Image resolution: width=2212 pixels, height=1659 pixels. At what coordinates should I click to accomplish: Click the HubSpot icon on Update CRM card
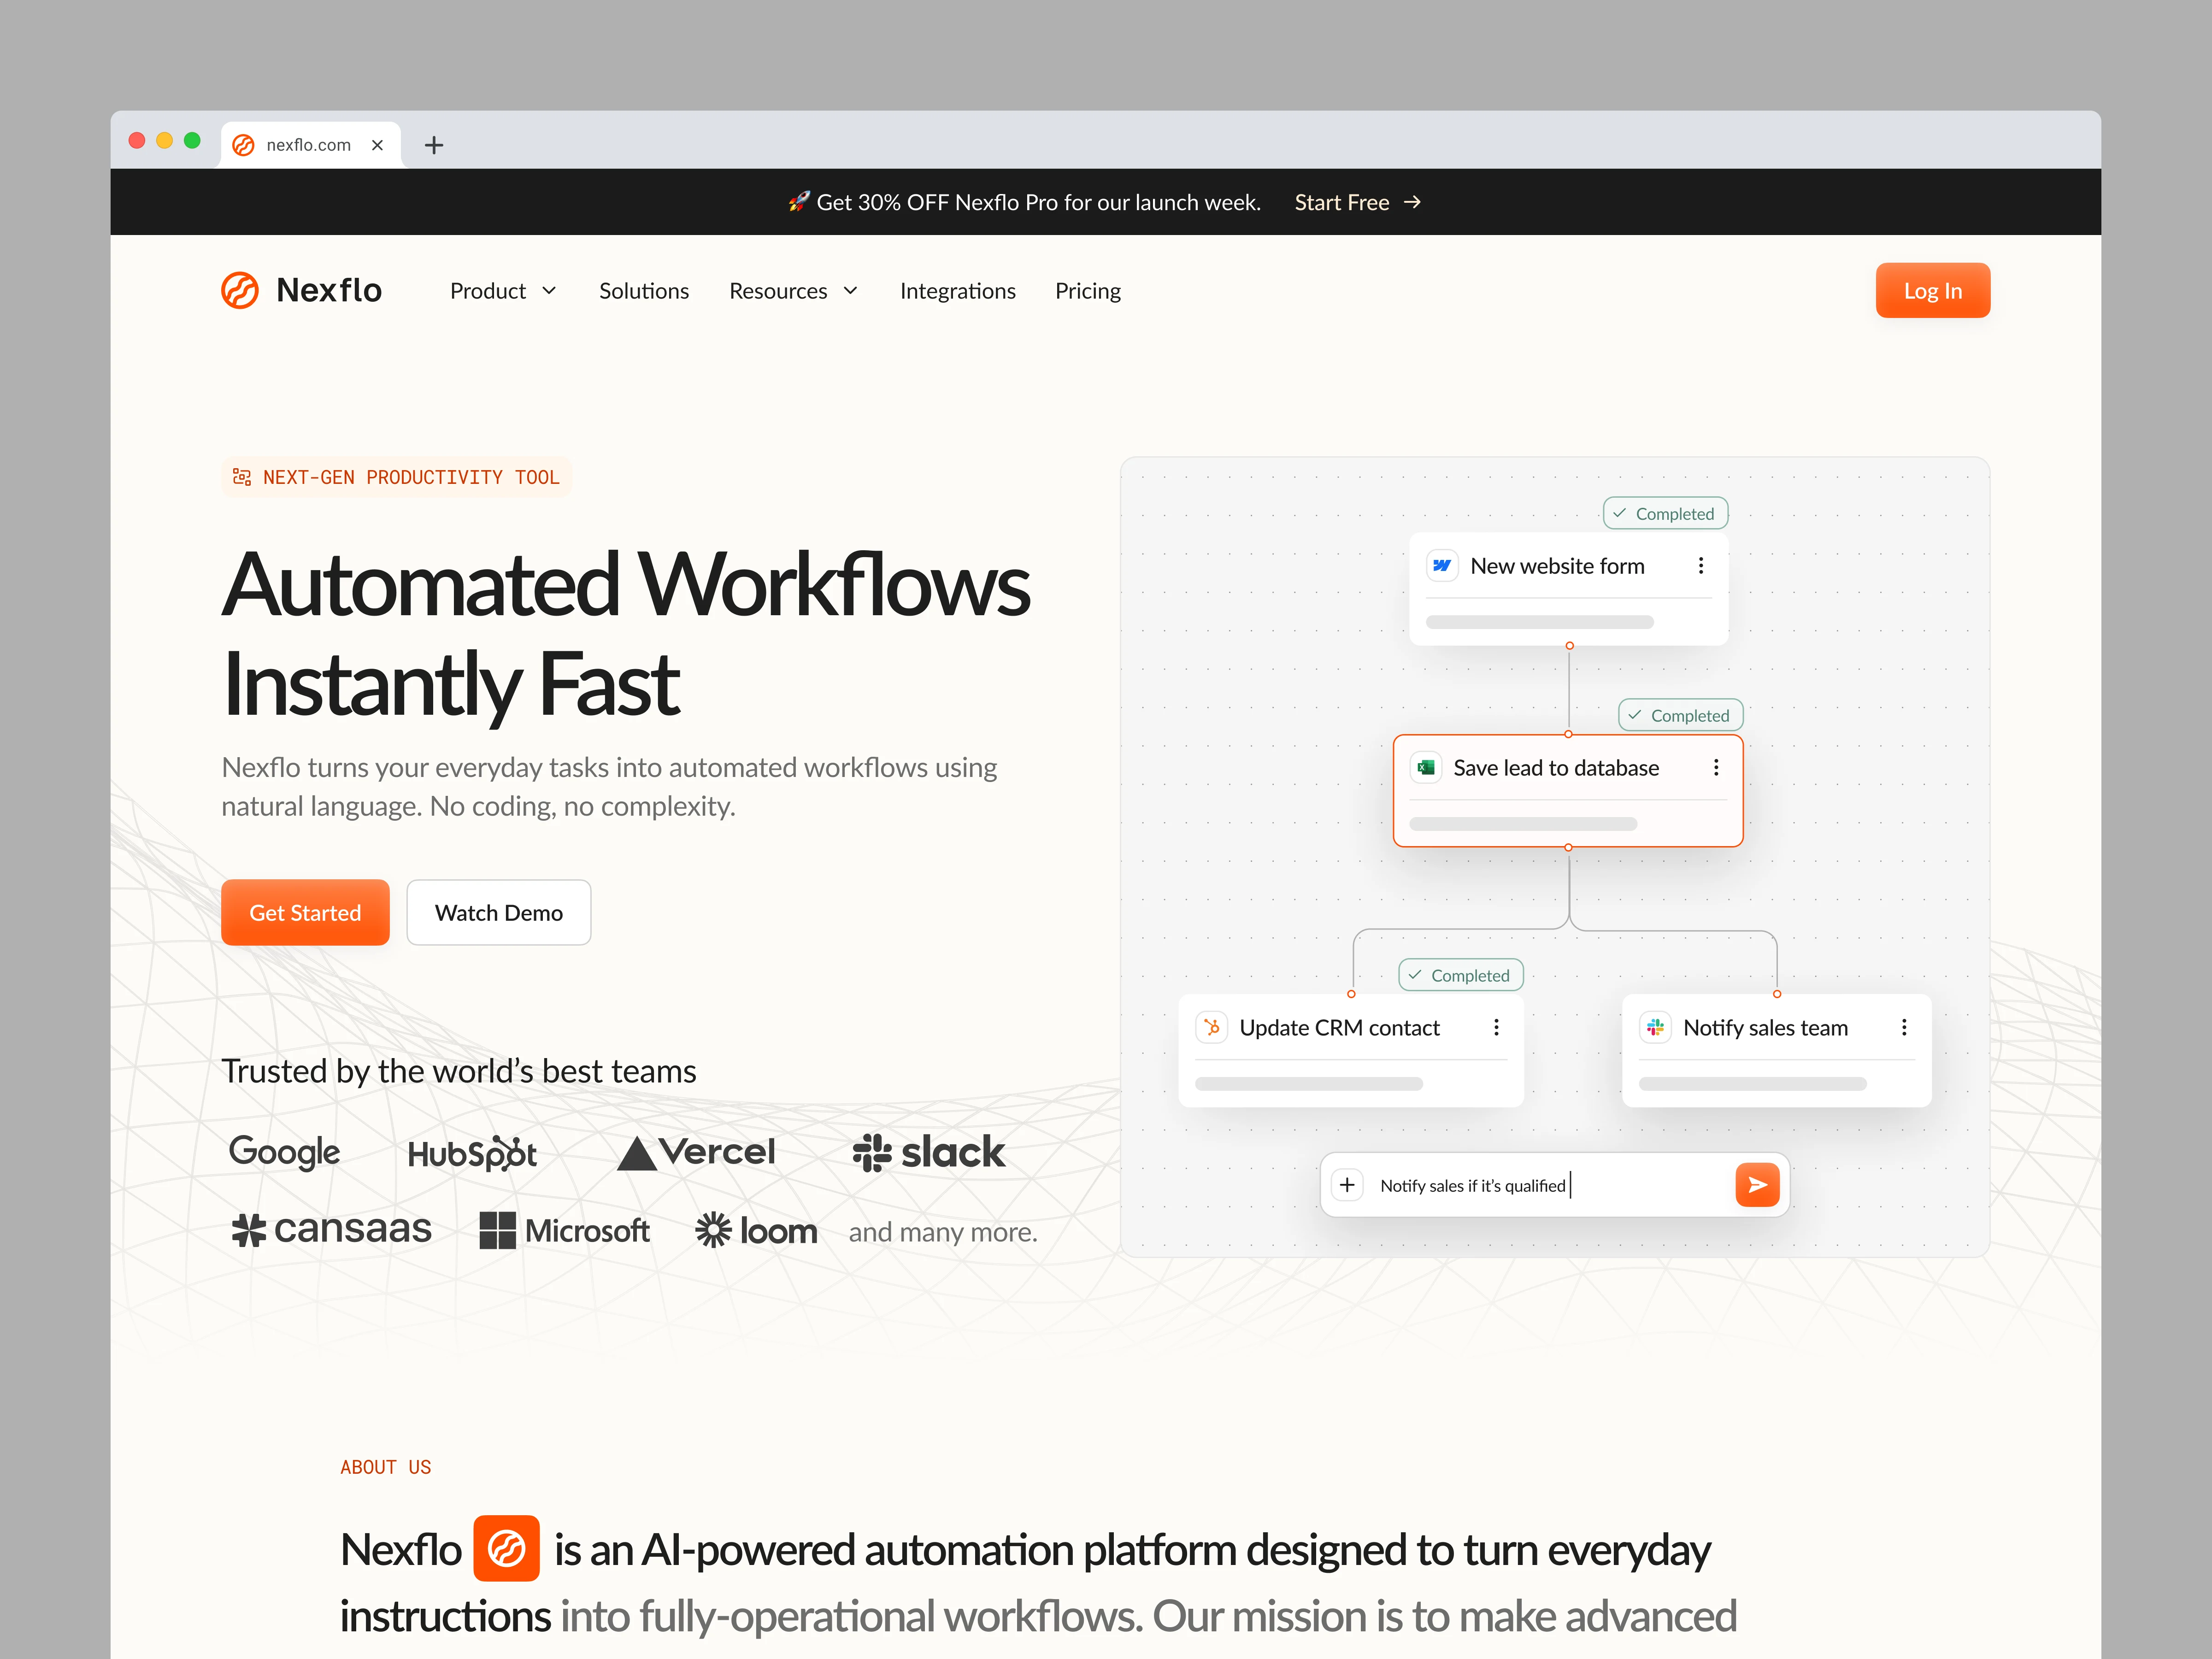(x=1212, y=1027)
